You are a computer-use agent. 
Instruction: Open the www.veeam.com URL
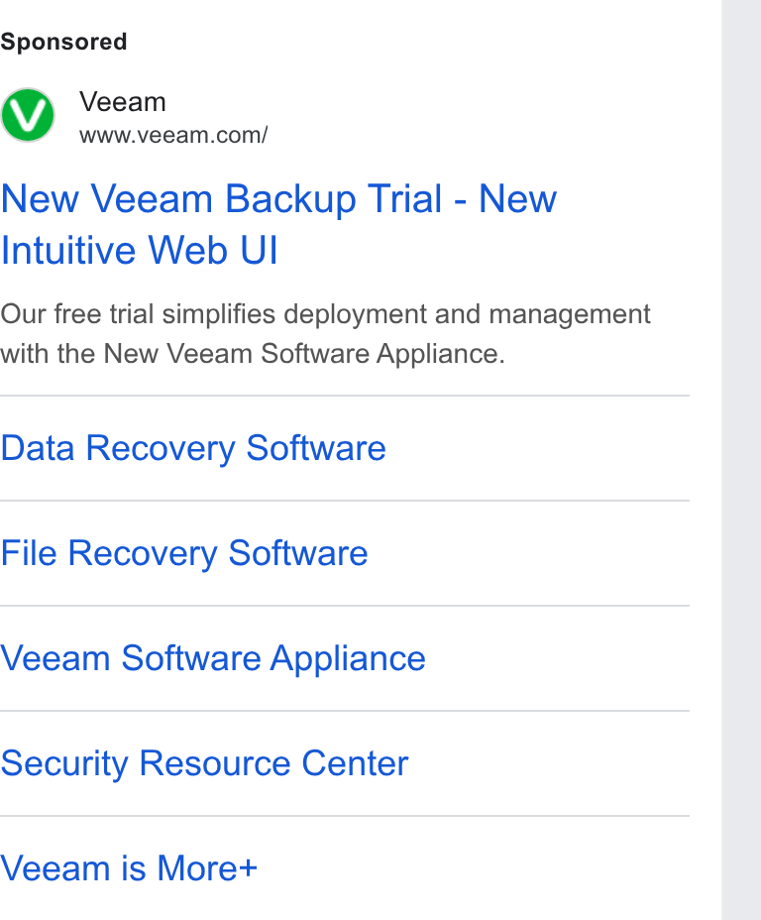tap(173, 135)
